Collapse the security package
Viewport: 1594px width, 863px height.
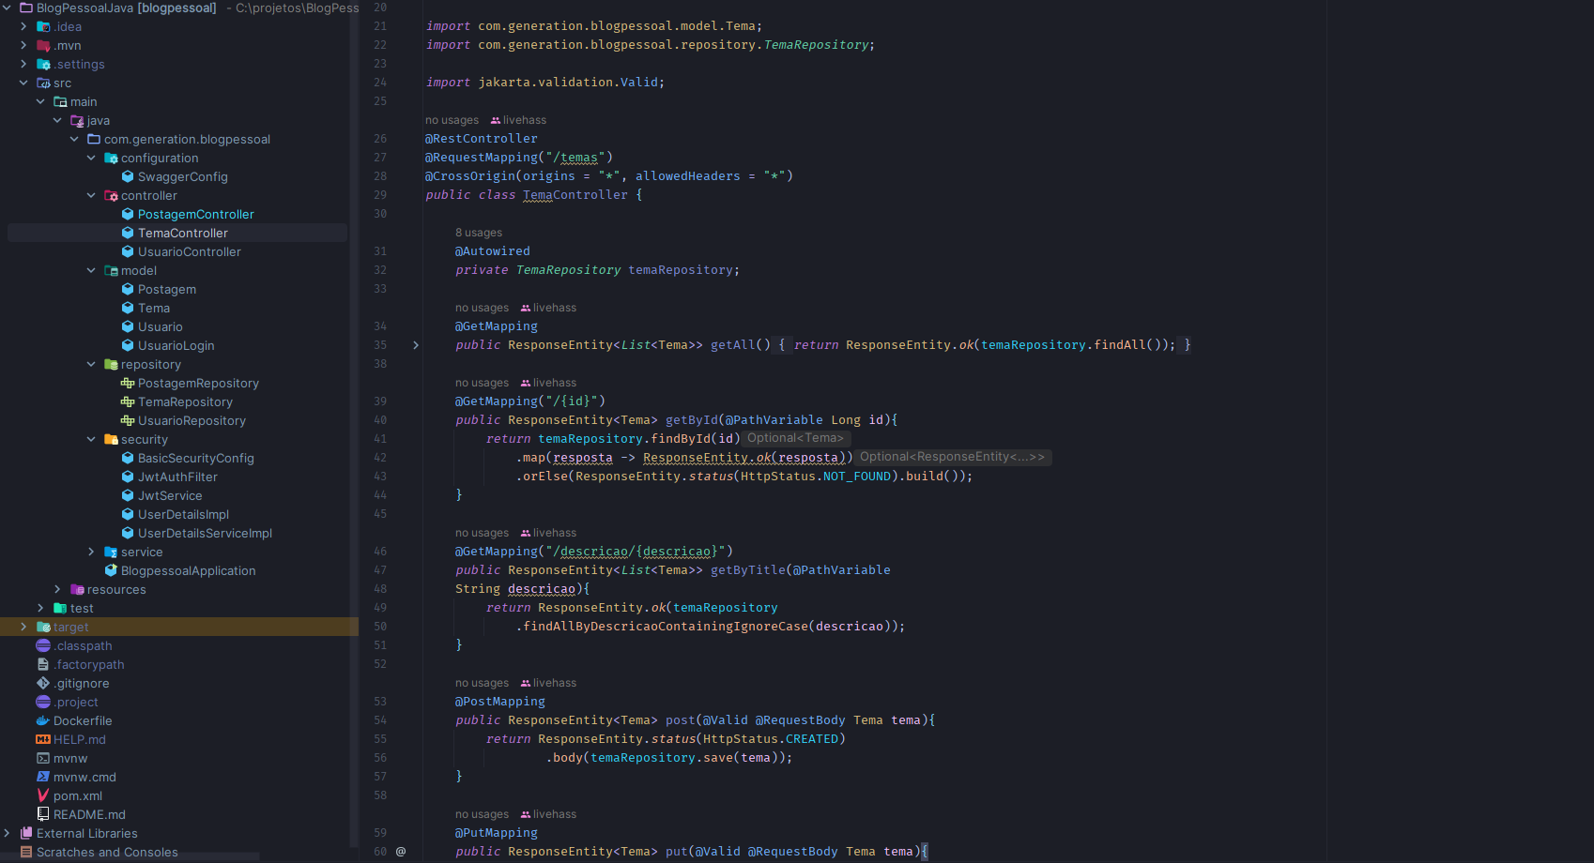point(90,439)
